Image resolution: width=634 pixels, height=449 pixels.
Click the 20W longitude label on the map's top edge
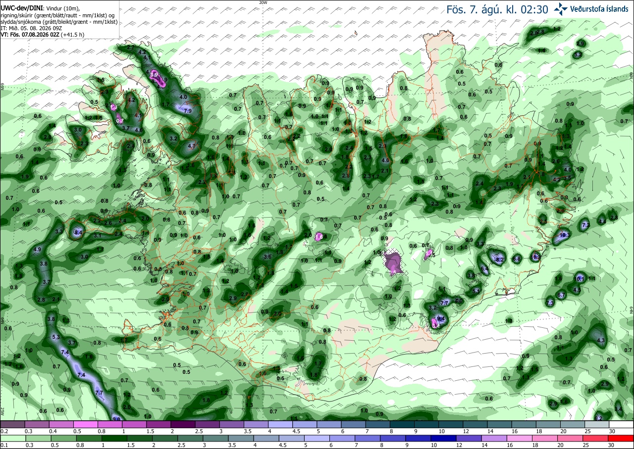click(263, 2)
